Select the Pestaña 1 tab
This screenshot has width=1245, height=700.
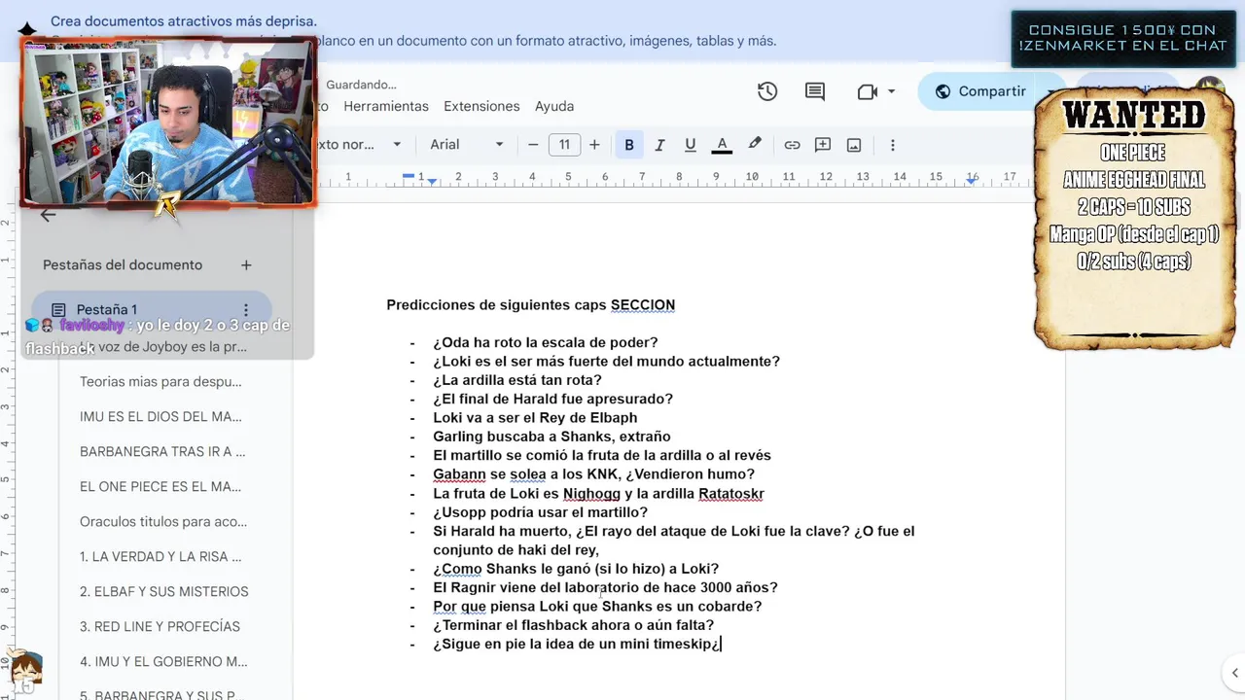point(151,309)
